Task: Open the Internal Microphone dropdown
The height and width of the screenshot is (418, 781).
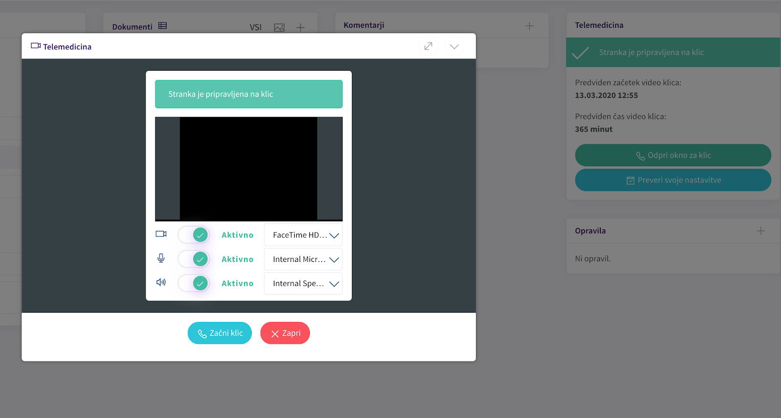Action: coord(303,259)
